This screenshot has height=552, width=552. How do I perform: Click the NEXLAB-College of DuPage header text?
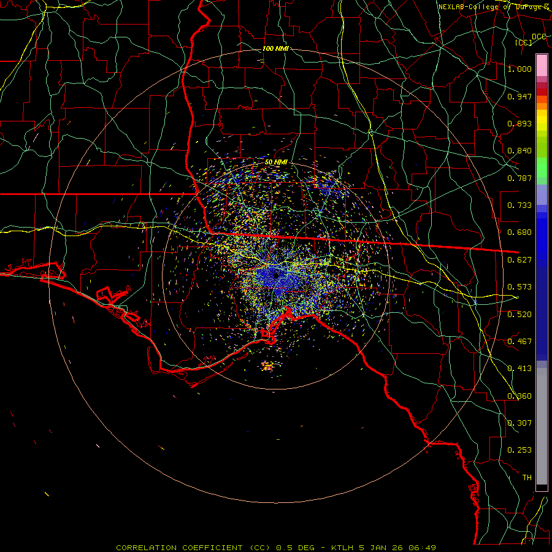pos(494,7)
